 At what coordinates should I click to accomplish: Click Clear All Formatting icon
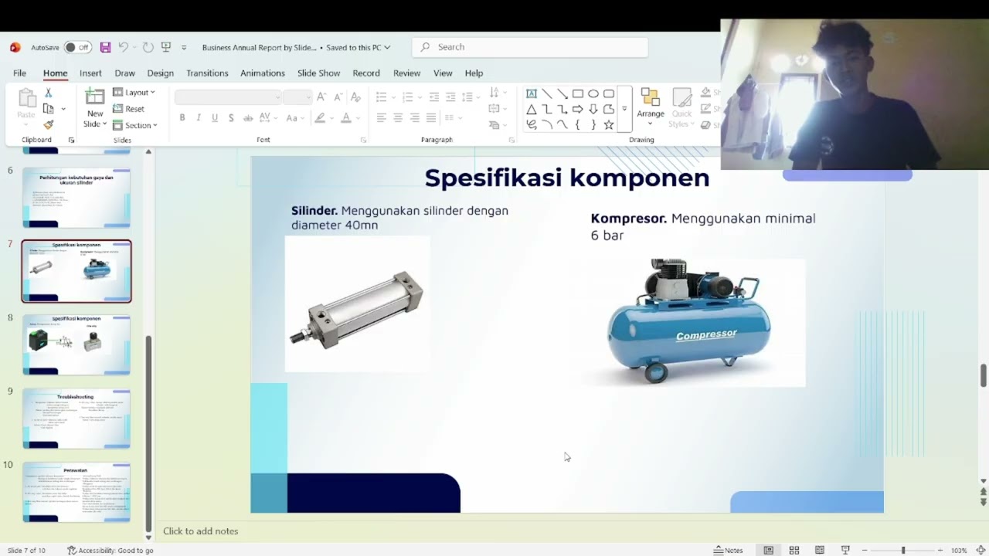click(355, 97)
